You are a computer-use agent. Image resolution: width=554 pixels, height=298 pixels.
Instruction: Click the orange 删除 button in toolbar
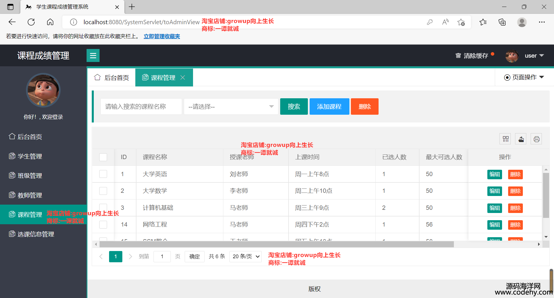364,107
